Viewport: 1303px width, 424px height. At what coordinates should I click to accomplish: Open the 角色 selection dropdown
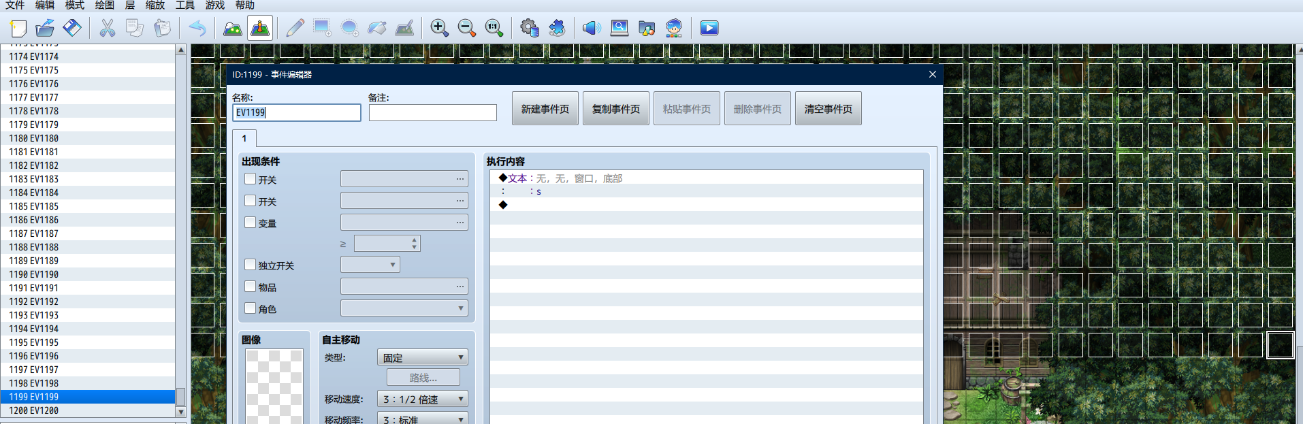[404, 308]
